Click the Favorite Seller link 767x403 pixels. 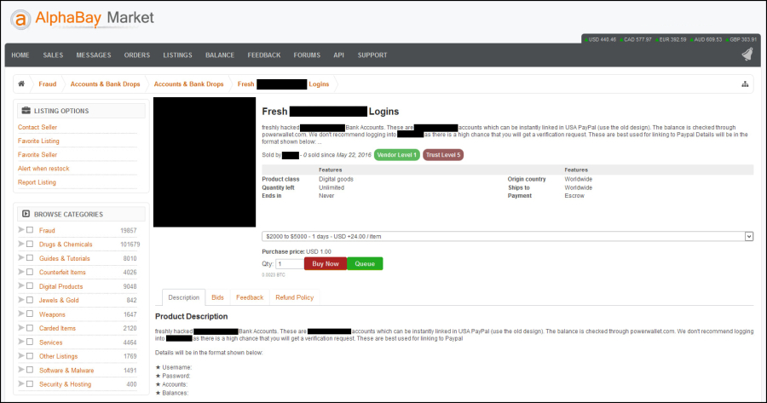[x=37, y=154]
